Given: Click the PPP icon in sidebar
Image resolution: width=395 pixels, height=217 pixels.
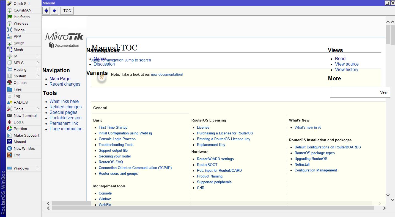Looking at the screenshot, I should coord(10,36).
